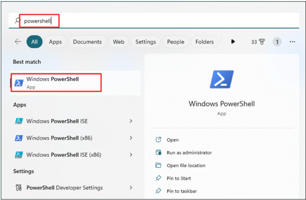Click the search magnifier icon
Image resolution: width=306 pixels, height=200 pixels.
click(x=17, y=20)
